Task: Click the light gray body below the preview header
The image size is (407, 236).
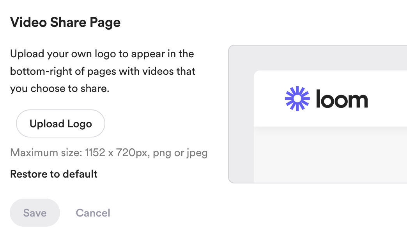Action: (x=330, y=155)
